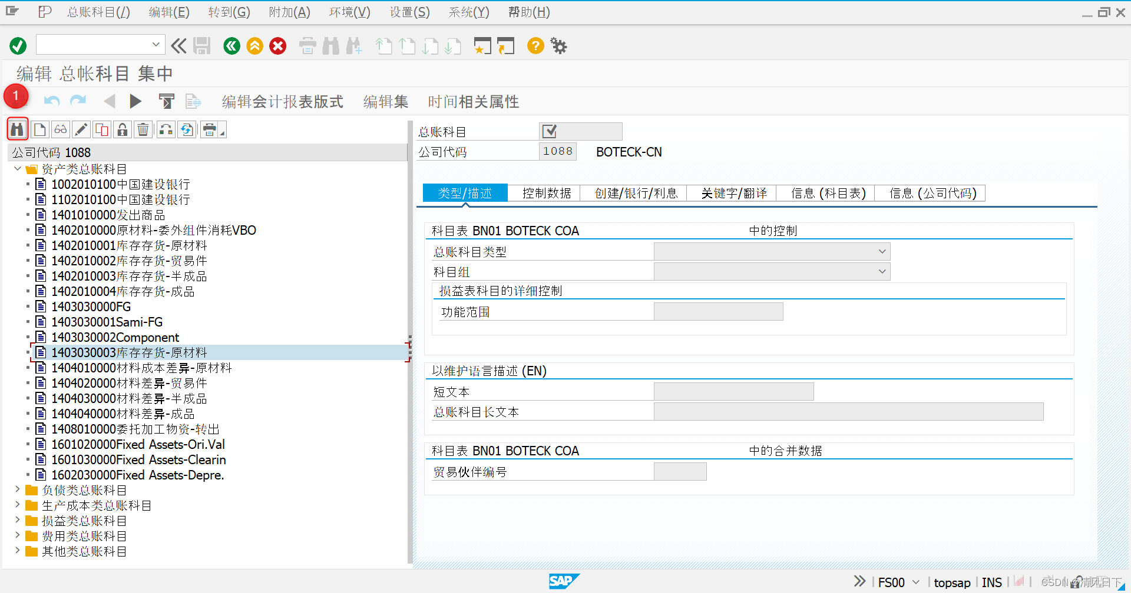
Task: Open the 编辑(E) menu
Action: tap(169, 12)
